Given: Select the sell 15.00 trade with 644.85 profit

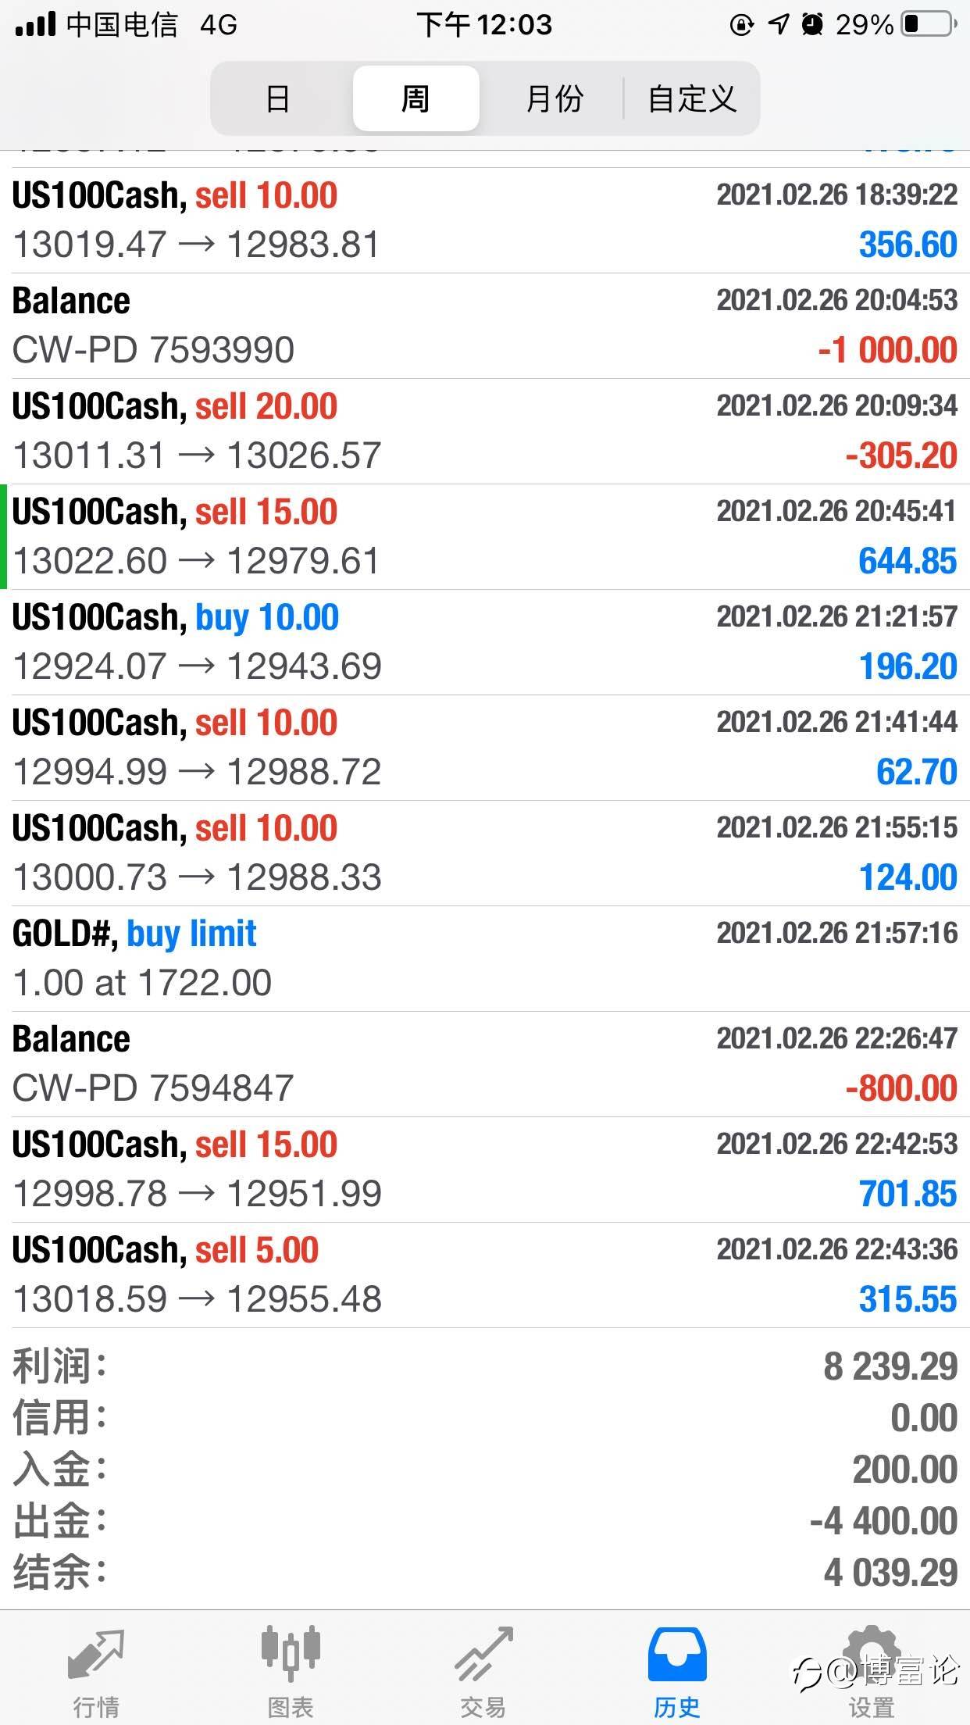Looking at the screenshot, I should (485, 537).
